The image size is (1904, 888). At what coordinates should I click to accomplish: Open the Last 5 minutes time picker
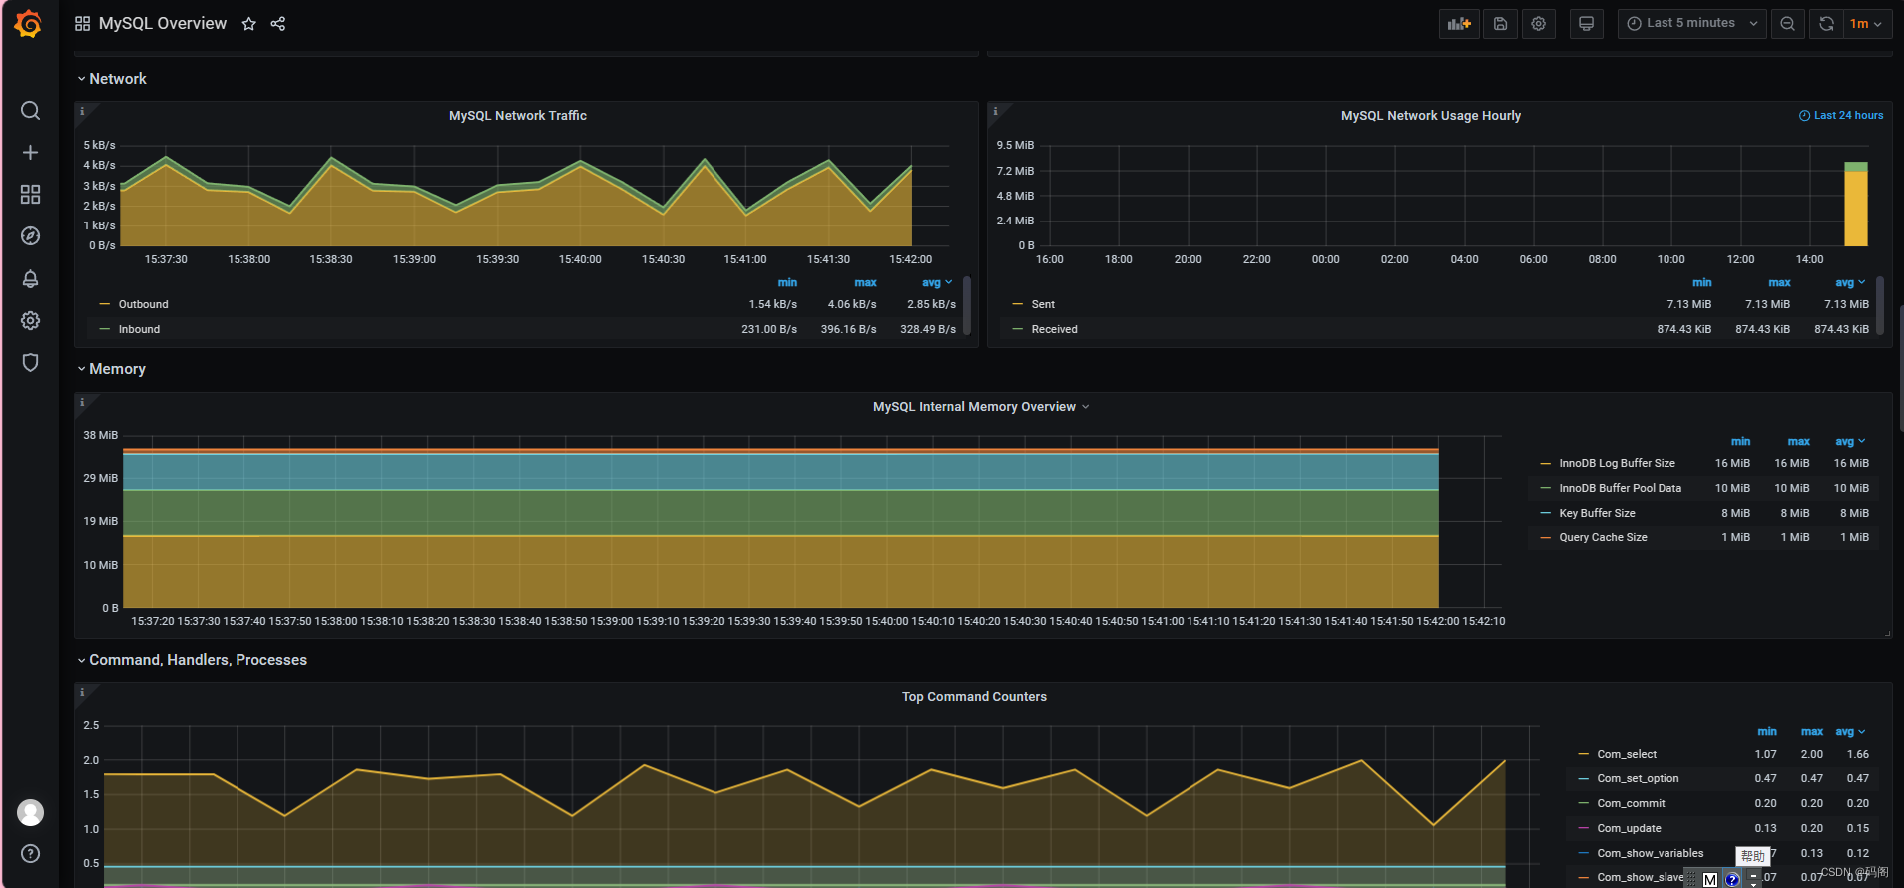1692,24
